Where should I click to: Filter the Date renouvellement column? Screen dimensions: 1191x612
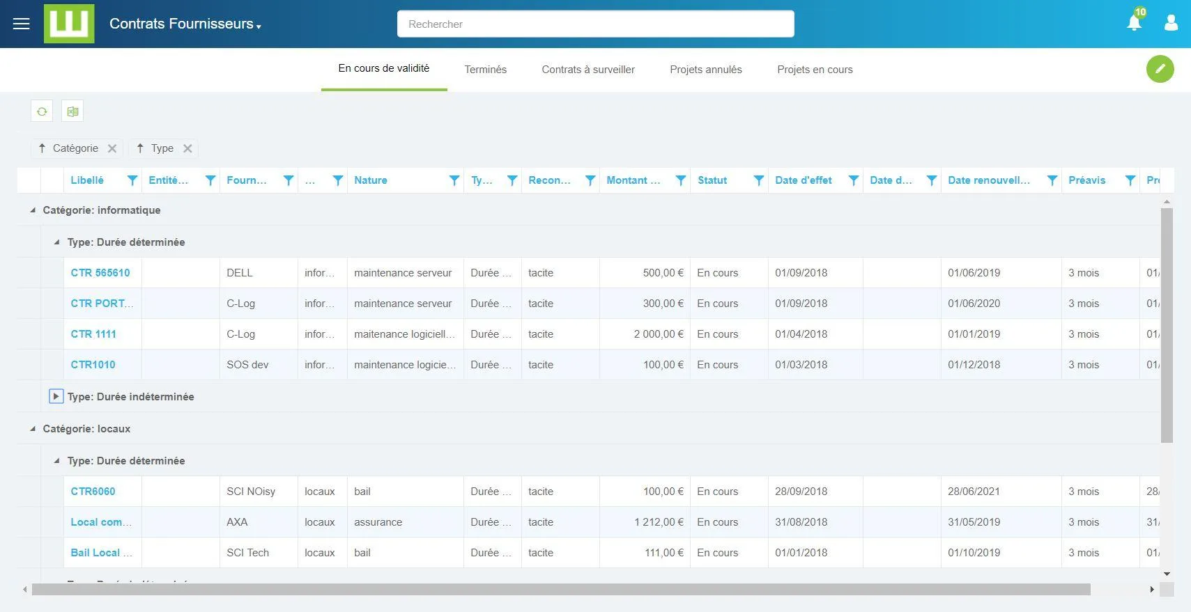tap(1052, 180)
